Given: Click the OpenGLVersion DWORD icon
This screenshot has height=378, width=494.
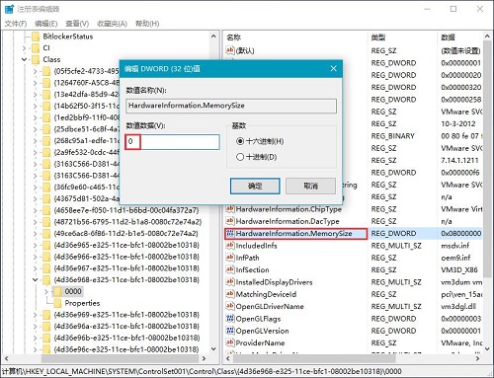Looking at the screenshot, I should point(230,331).
